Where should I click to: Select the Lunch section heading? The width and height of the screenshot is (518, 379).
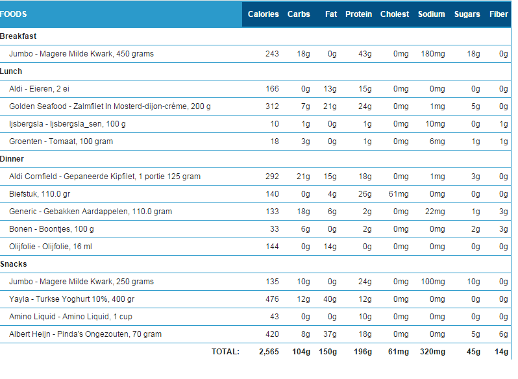click(12, 71)
